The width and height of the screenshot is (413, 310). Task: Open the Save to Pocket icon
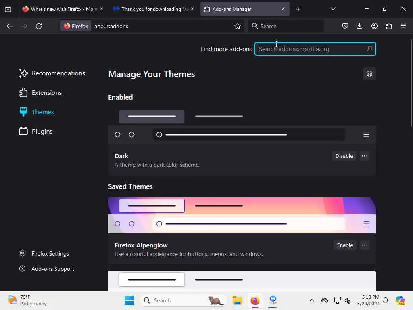coord(345,26)
